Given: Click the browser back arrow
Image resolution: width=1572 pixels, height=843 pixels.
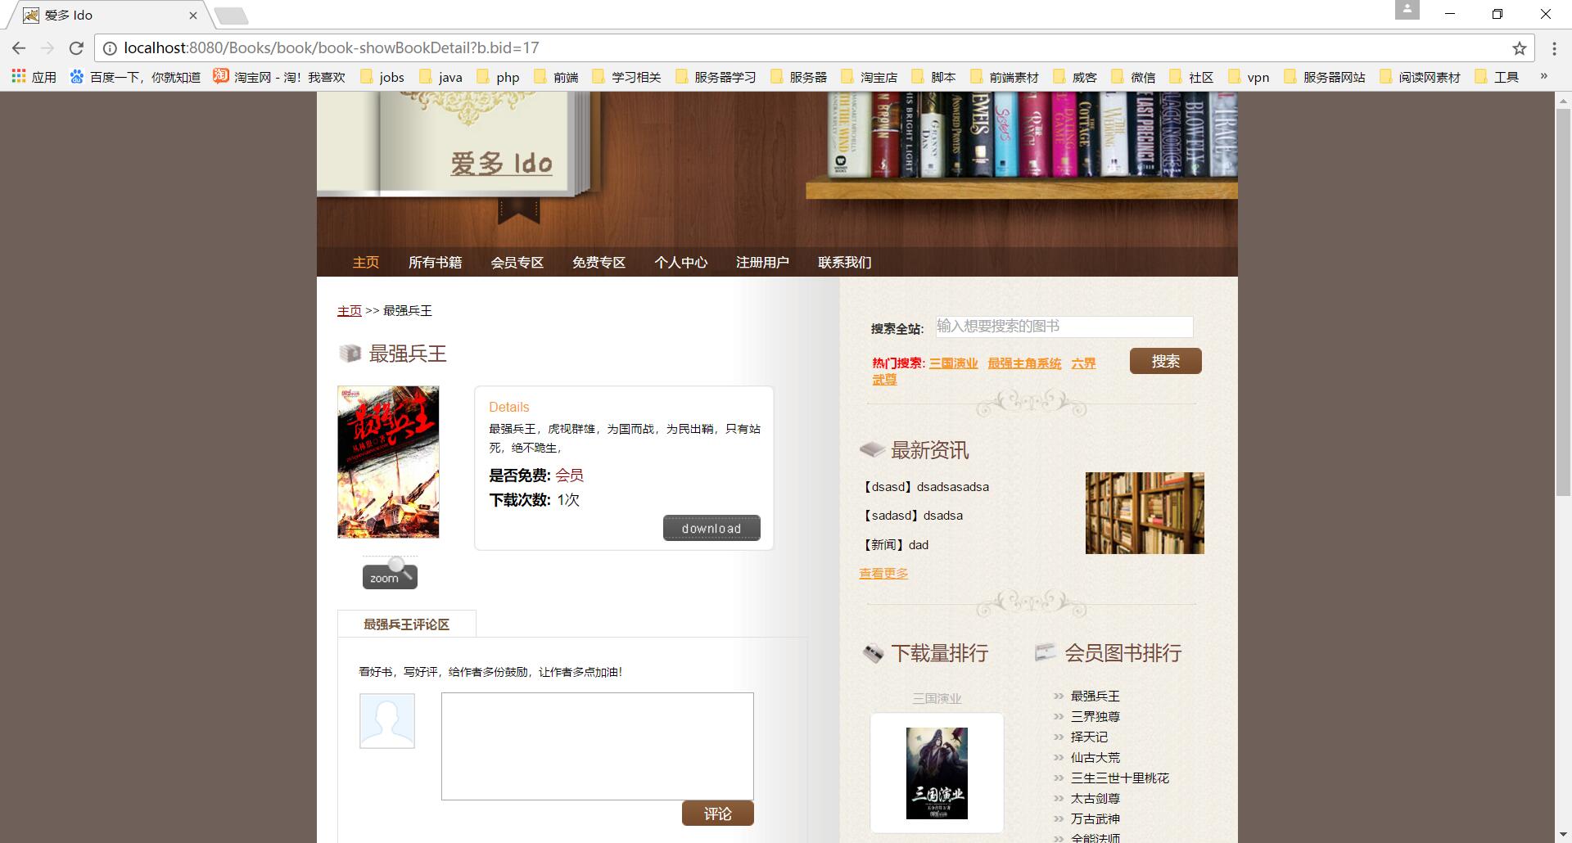Looking at the screenshot, I should point(19,48).
